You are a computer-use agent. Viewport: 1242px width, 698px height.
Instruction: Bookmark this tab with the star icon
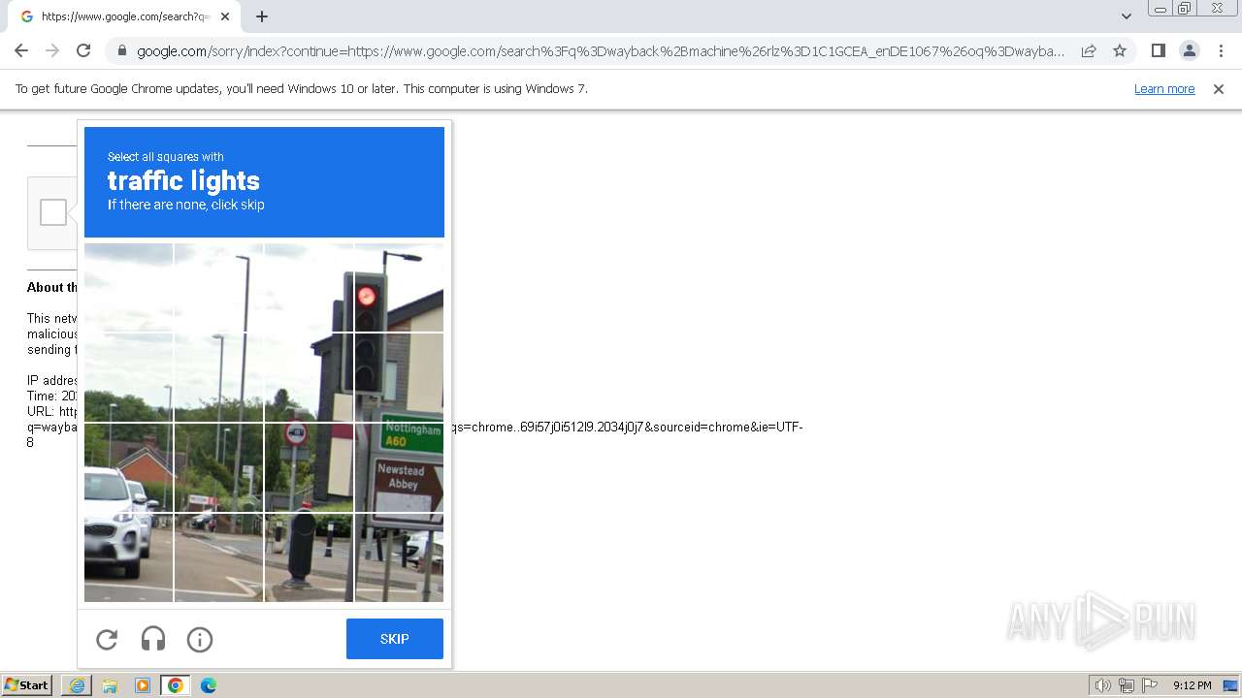pos(1120,50)
